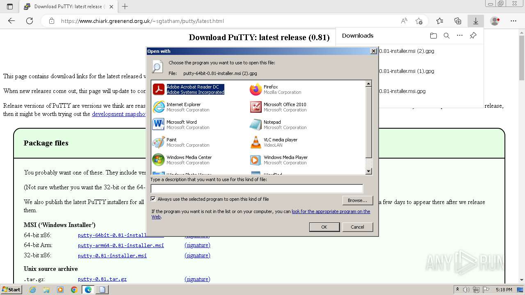Close the Open with dialog
Viewport: 525px width, 295px height.
tap(373, 51)
